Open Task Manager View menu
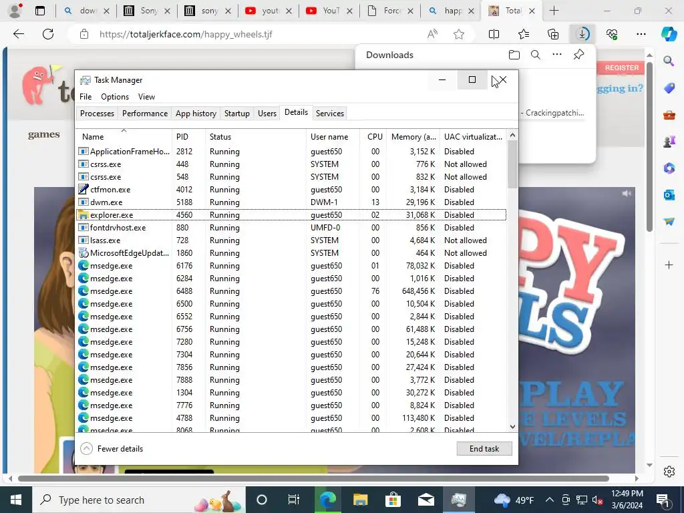This screenshot has width=684, height=513. [146, 97]
